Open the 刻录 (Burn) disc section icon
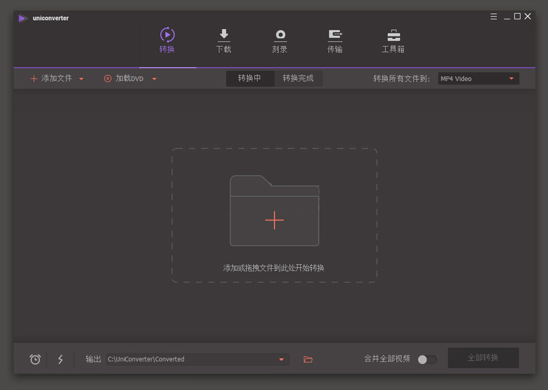 [280, 35]
